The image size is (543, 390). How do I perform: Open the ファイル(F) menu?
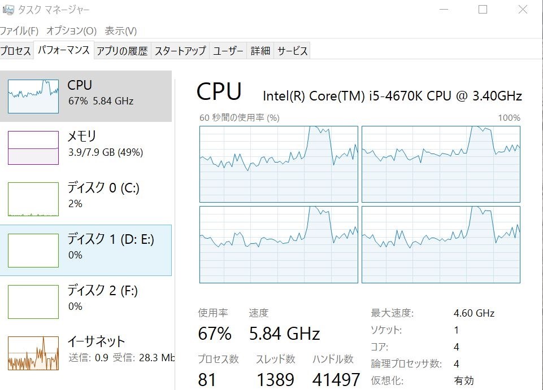(19, 31)
